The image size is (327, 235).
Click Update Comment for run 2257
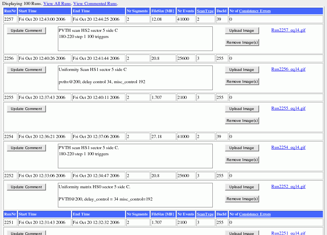[x=26, y=30]
